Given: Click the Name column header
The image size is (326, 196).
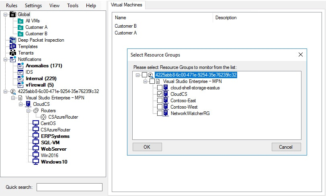Looking at the screenshot, I should tap(162, 18).
